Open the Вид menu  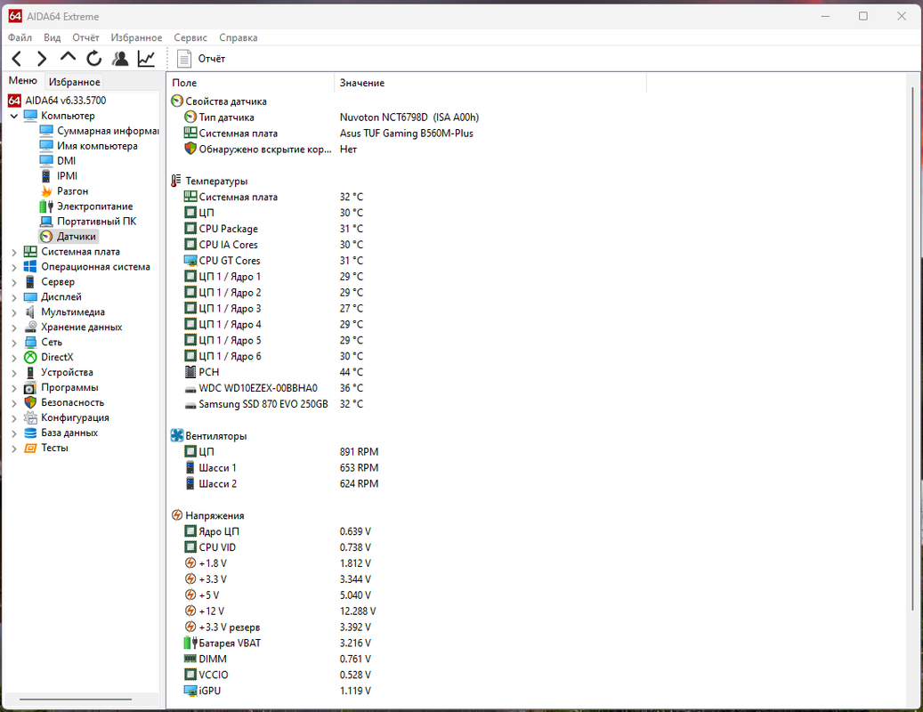coord(52,37)
